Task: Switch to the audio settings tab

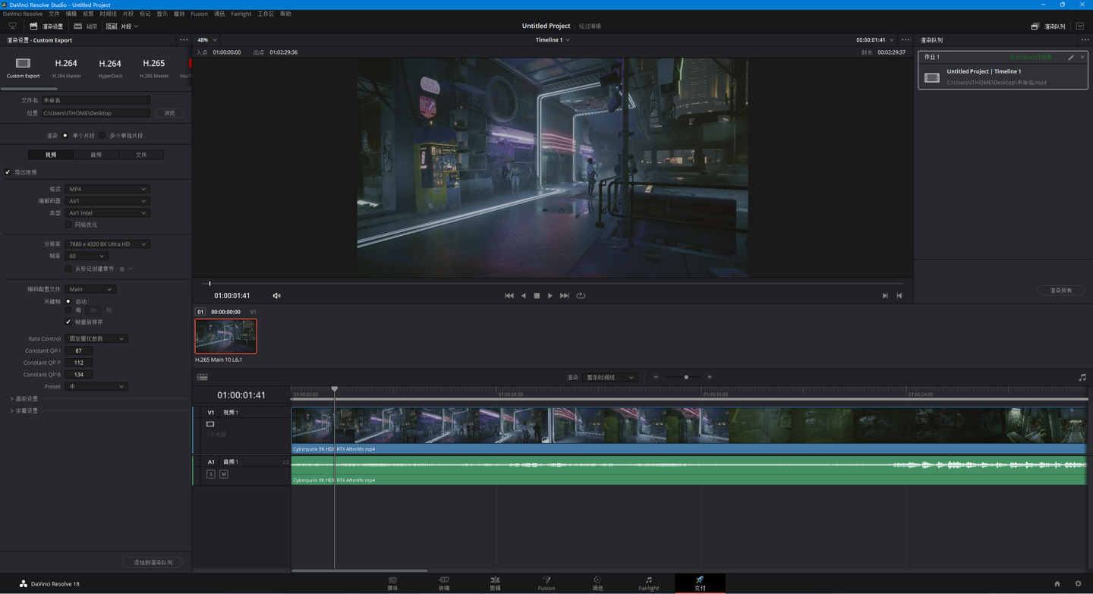Action: click(96, 155)
